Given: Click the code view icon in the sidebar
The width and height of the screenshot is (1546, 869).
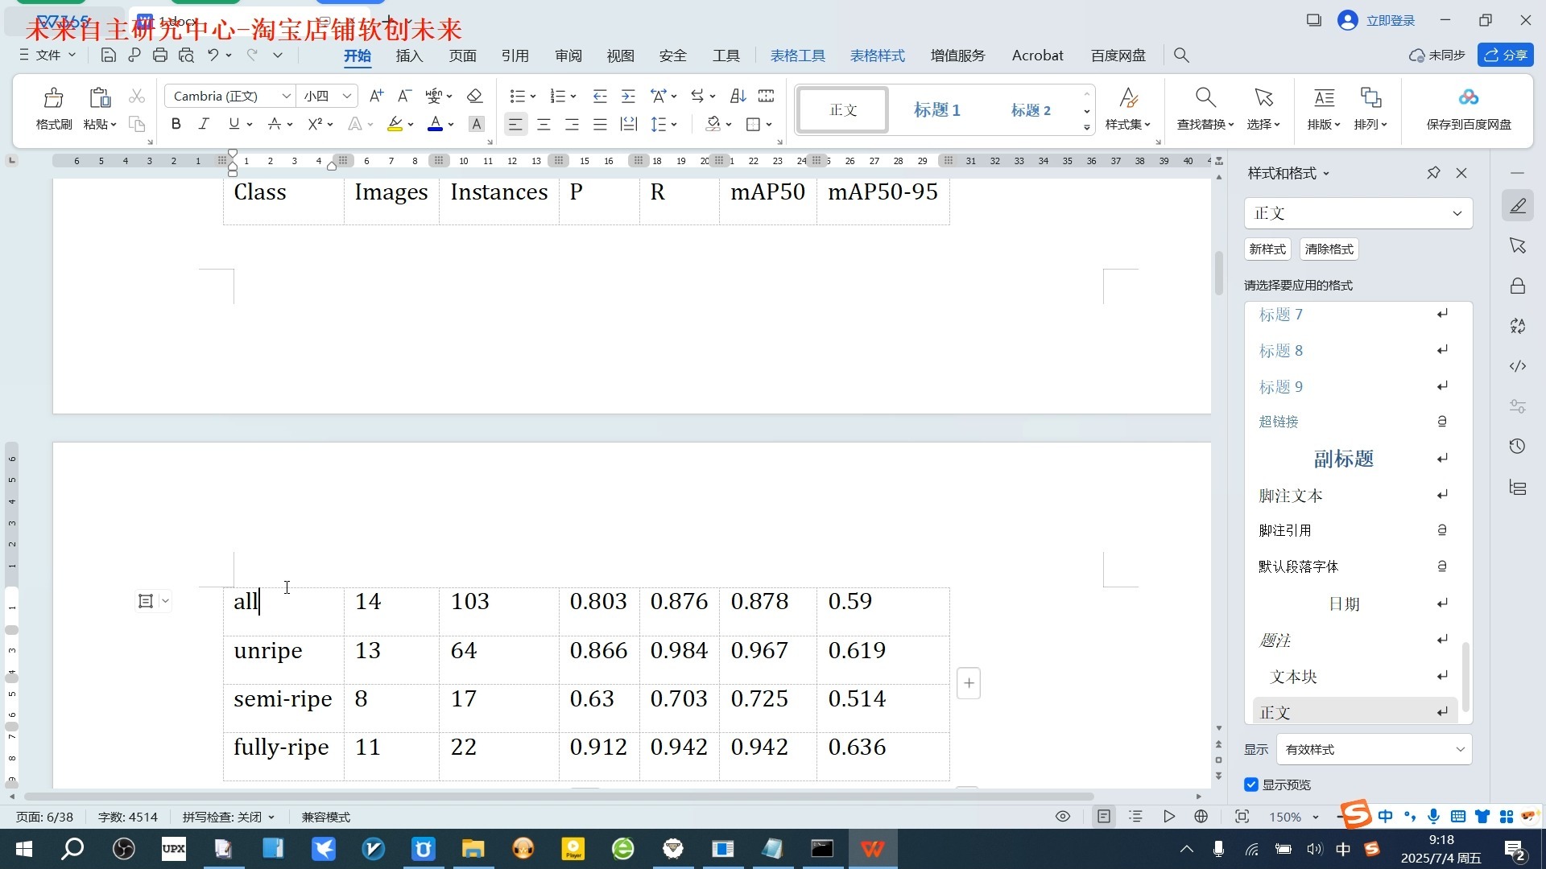Looking at the screenshot, I should 1517,366.
